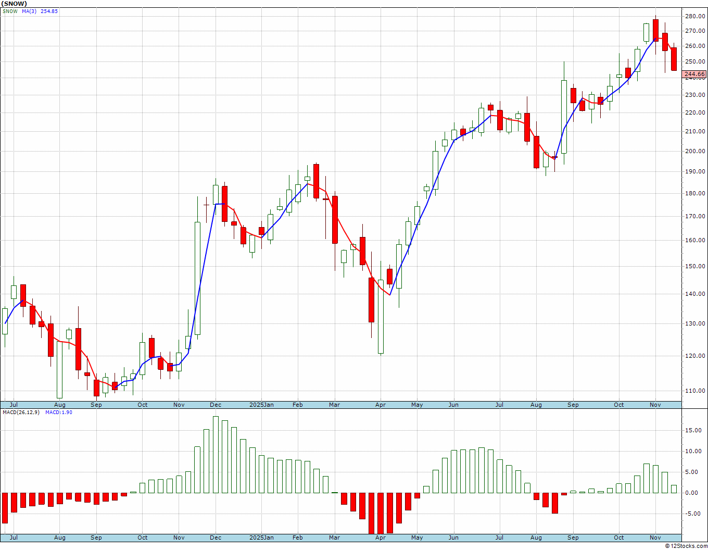The height and width of the screenshot is (550, 708).
Task: Select the MACD:1.90 value label
Action: (58, 412)
